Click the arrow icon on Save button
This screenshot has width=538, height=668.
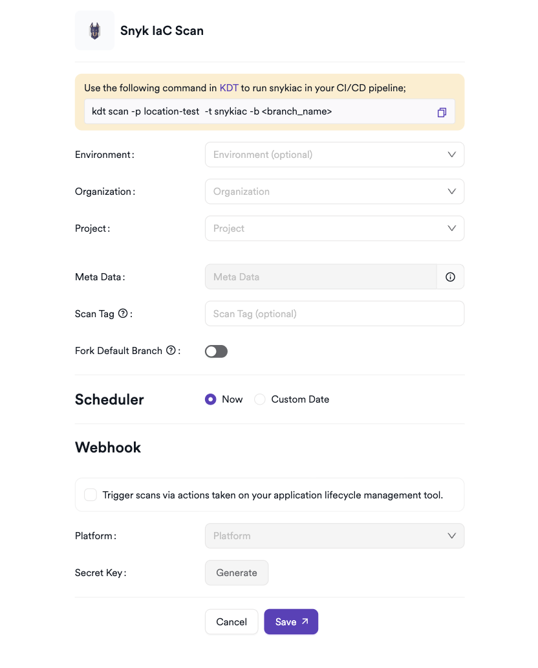tap(305, 621)
